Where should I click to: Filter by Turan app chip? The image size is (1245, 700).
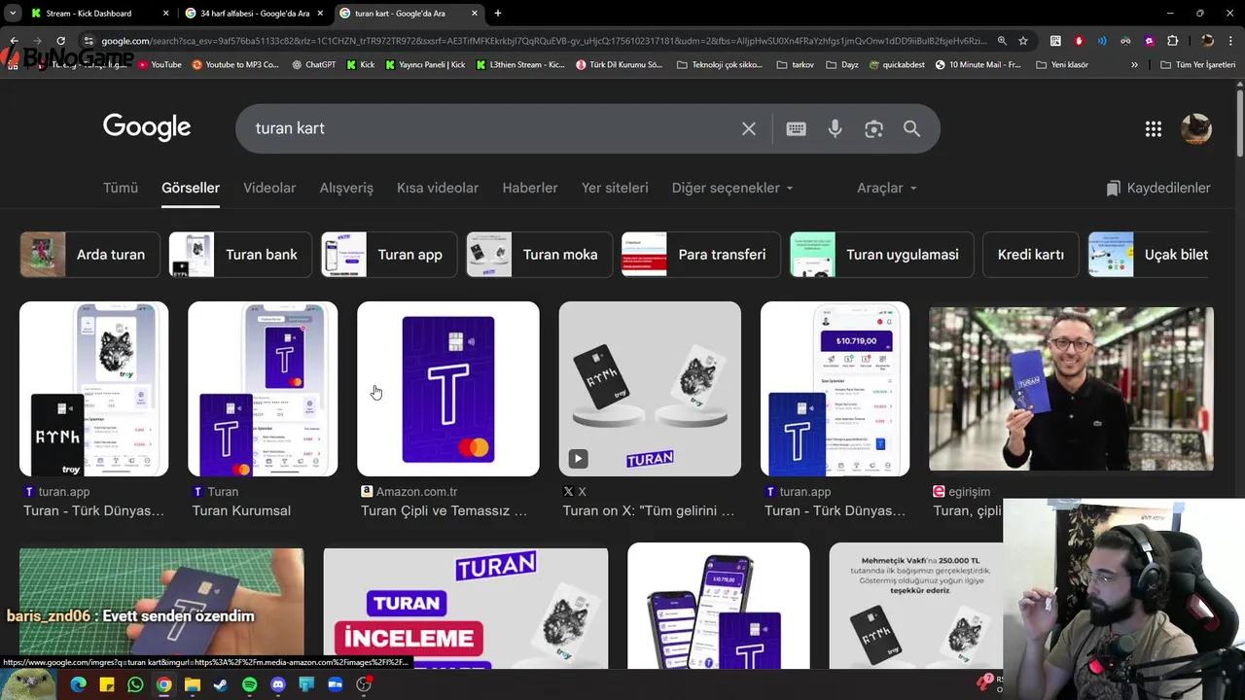click(389, 255)
